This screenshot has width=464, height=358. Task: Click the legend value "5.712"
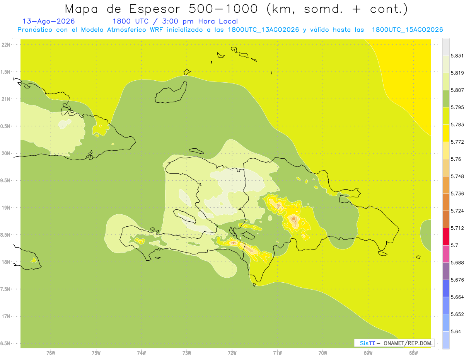[x=457, y=228]
